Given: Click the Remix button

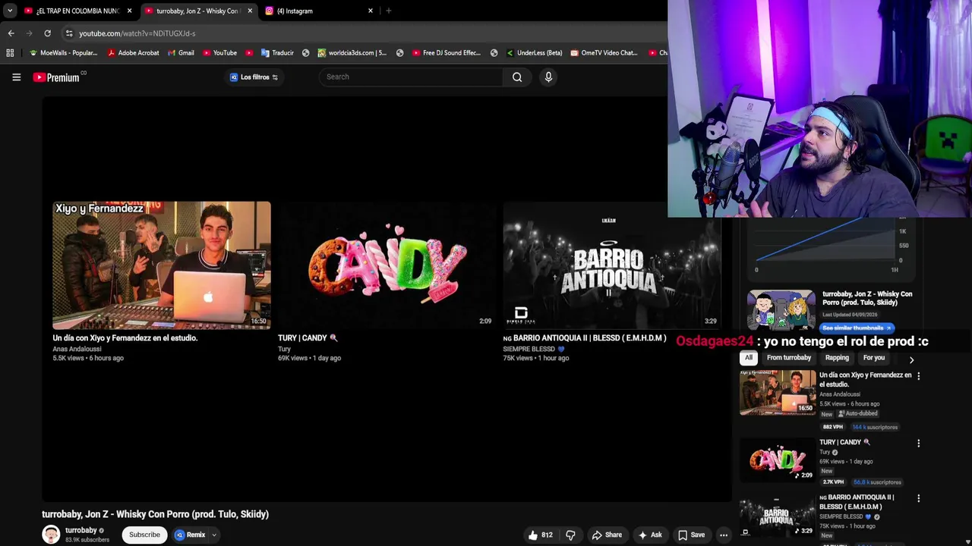Looking at the screenshot, I should pos(190,535).
